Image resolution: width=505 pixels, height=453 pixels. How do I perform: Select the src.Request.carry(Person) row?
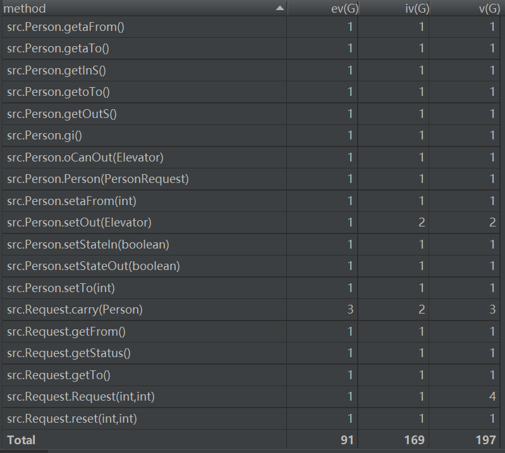251,310
